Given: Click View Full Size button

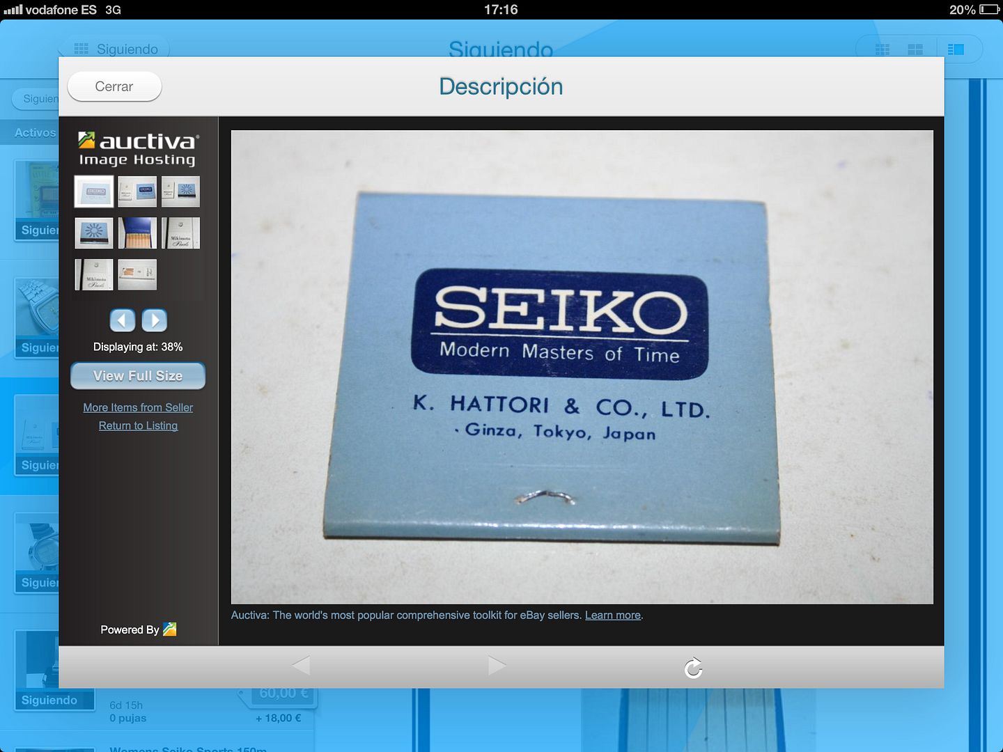Looking at the screenshot, I should pyautogui.click(x=138, y=376).
